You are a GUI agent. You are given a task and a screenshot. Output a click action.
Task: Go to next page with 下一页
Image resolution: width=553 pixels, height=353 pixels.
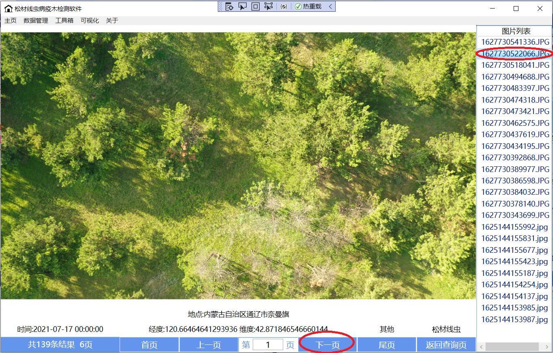[x=327, y=345]
